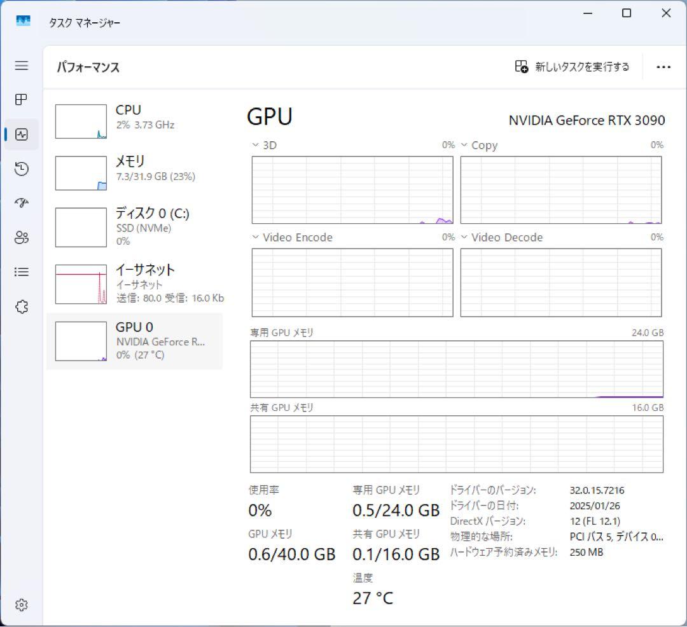Select メモリ in the performance list

coord(134,172)
